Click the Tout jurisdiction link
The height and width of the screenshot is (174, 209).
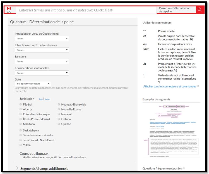coord(41,99)
